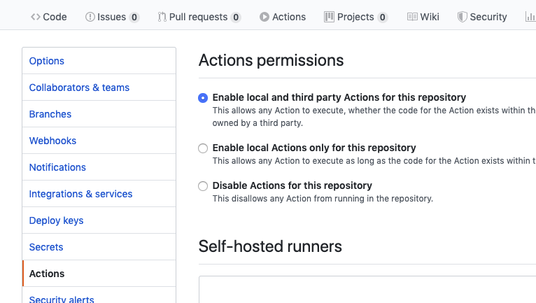Click the Issues count badge

pyautogui.click(x=134, y=17)
